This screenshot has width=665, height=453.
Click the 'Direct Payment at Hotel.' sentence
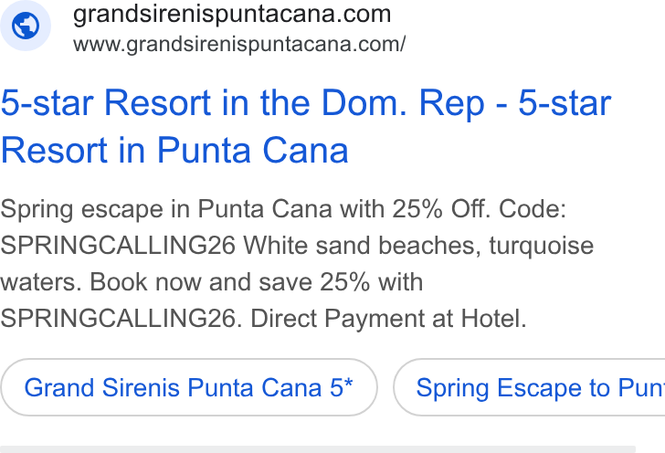[x=388, y=319]
